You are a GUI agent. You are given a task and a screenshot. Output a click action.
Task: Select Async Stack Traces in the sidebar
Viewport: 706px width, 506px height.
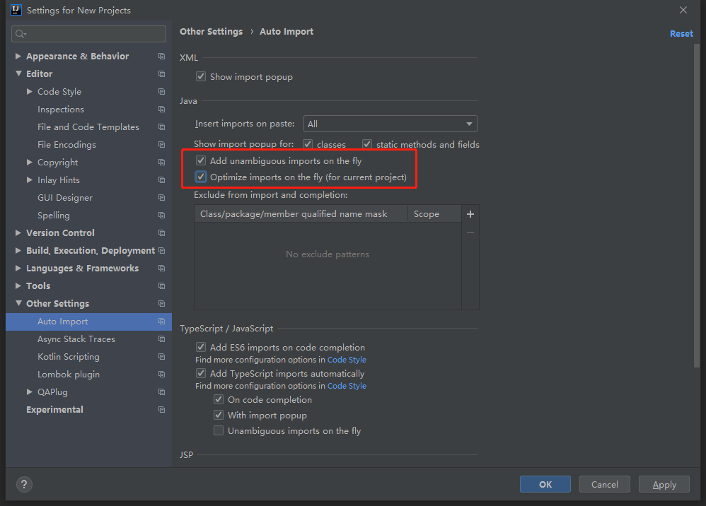pos(76,339)
